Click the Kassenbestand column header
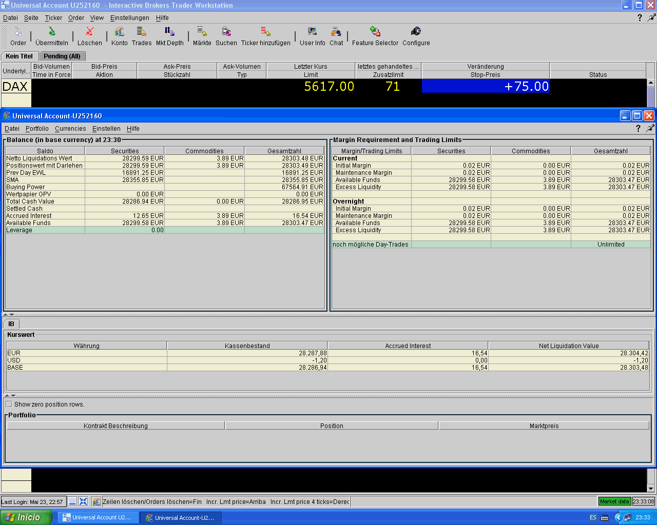 pyautogui.click(x=247, y=346)
